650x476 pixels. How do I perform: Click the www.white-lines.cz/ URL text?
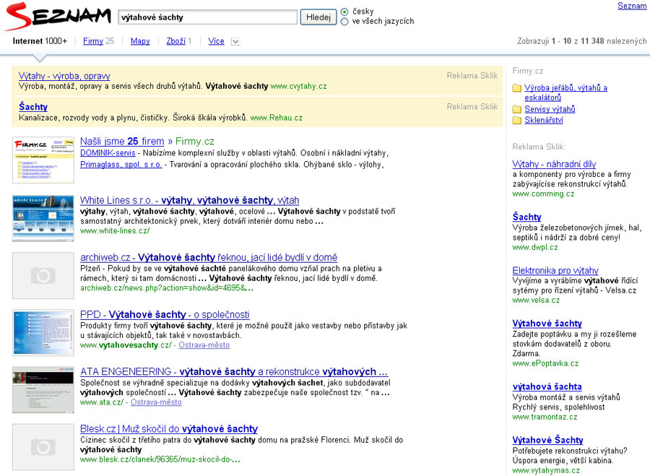[x=115, y=230]
